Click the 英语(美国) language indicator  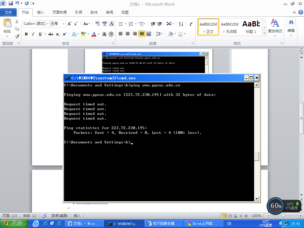click(59, 216)
